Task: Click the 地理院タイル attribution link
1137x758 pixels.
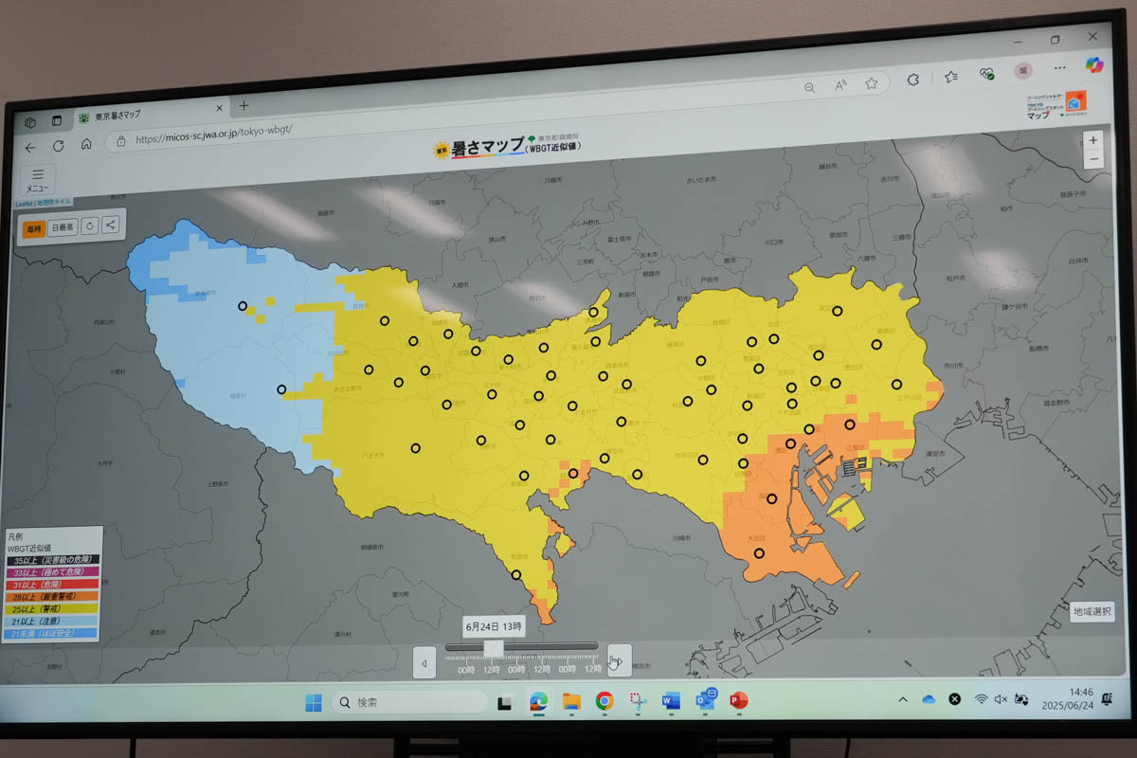Action: [55, 203]
